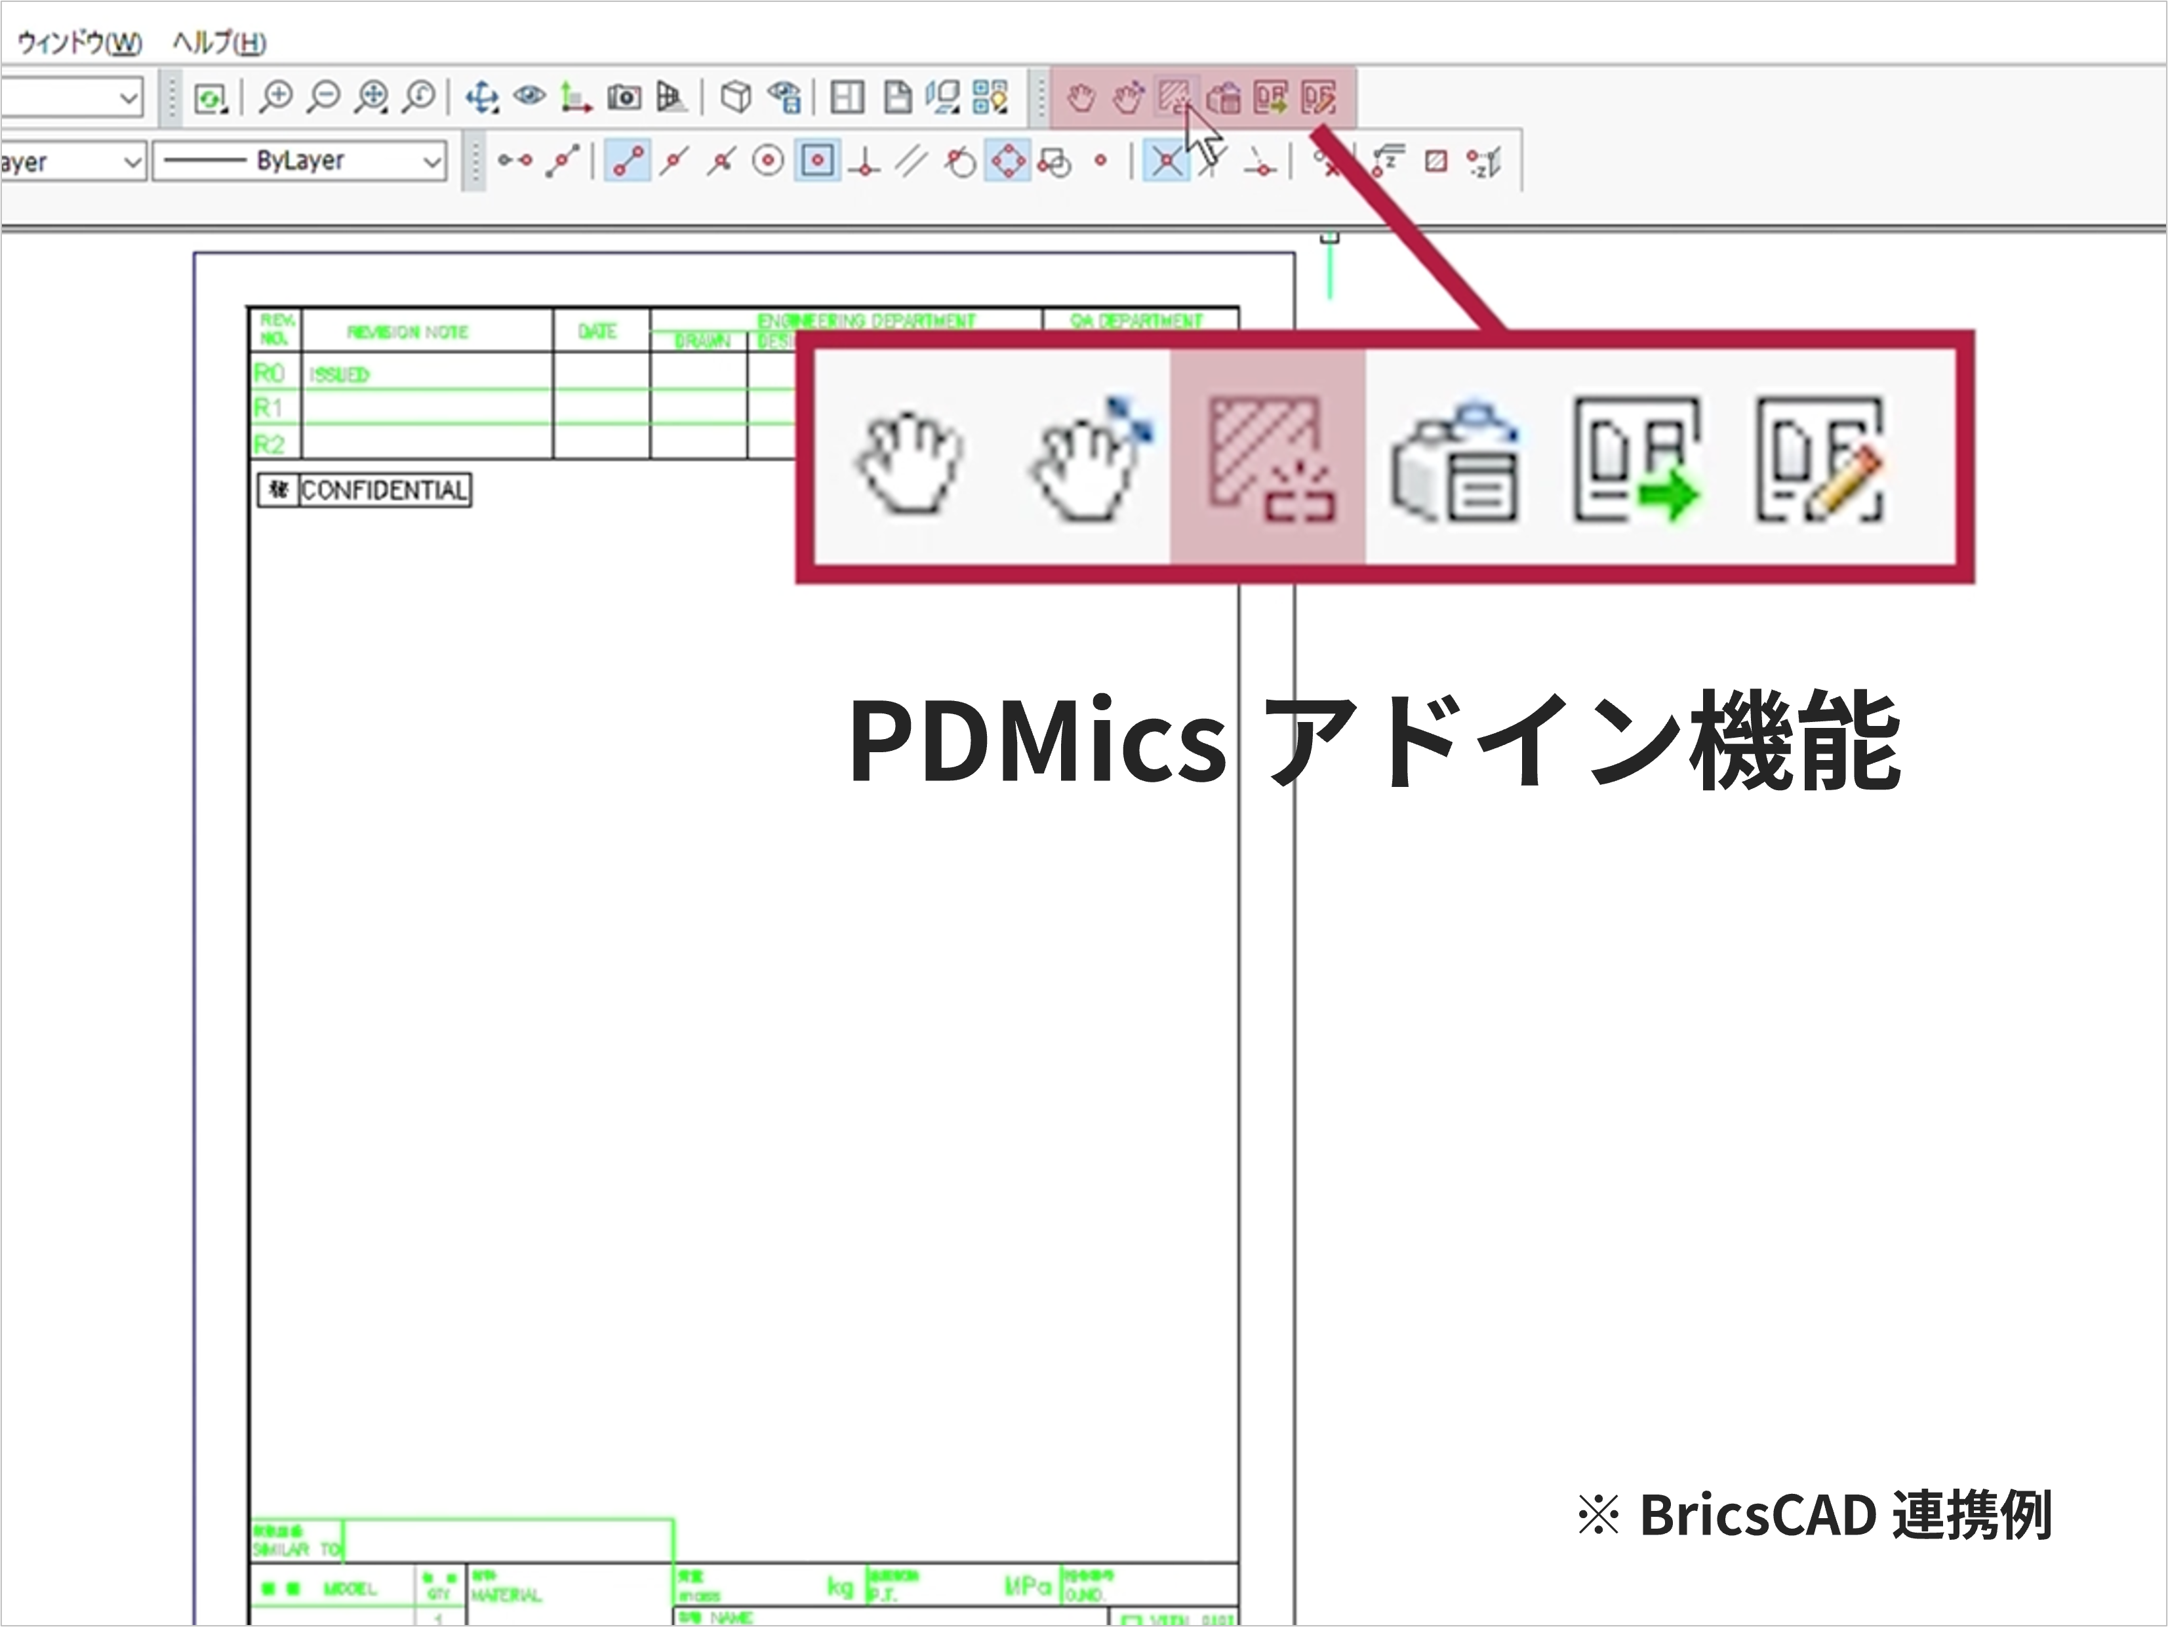Viewport: 2168px width, 1627px height.
Task: Click the Zoom In magnifier icon
Action: coord(276,97)
